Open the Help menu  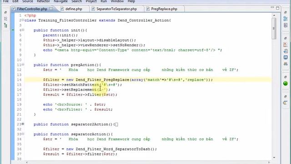point(131,1)
